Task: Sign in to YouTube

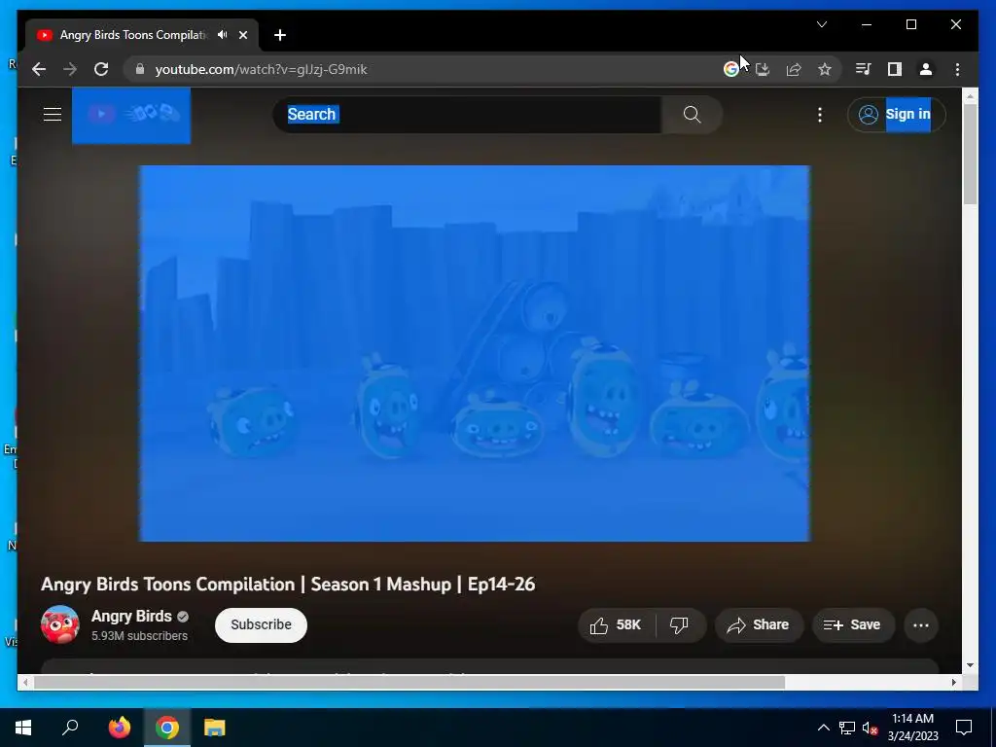Action: [896, 115]
